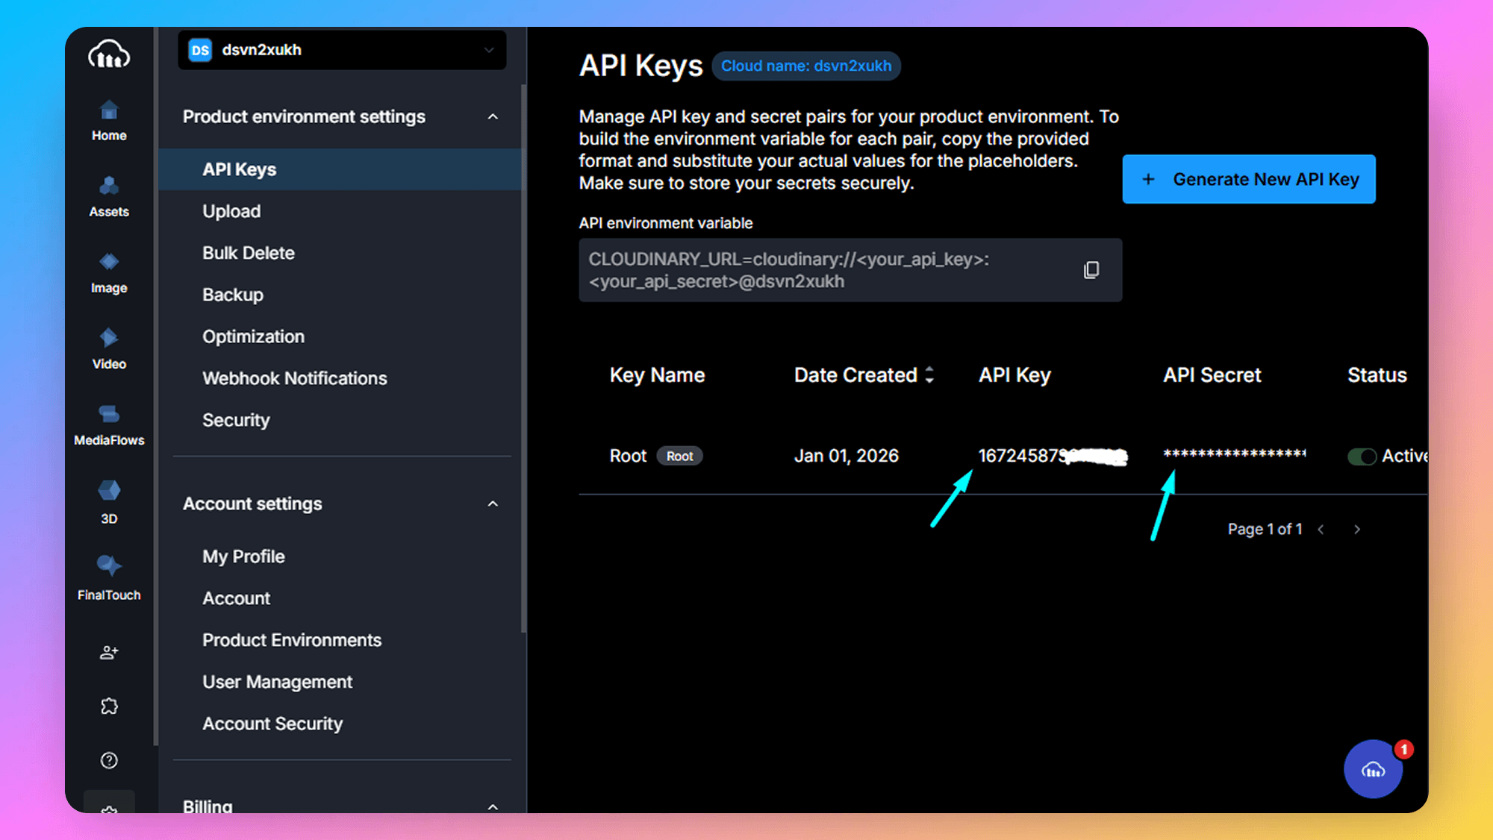Collapse Product environment settings section
1493x840 pixels.
click(x=493, y=117)
